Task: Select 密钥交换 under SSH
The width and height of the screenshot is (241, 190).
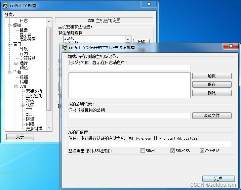Action: (34, 91)
